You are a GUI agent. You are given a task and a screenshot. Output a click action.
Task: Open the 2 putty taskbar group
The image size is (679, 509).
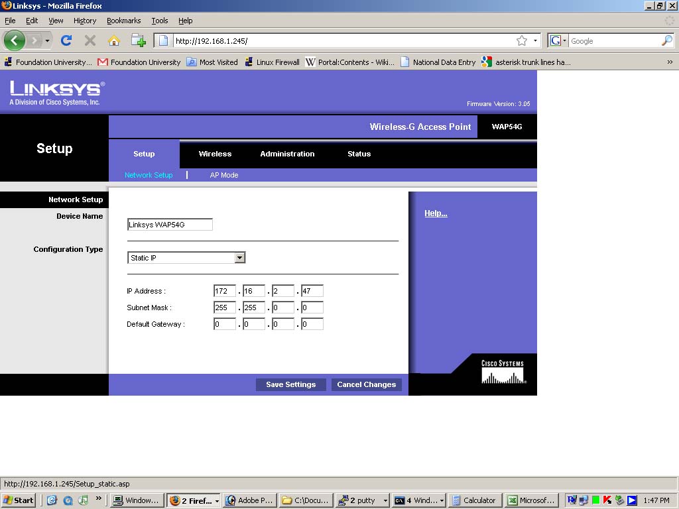363,500
